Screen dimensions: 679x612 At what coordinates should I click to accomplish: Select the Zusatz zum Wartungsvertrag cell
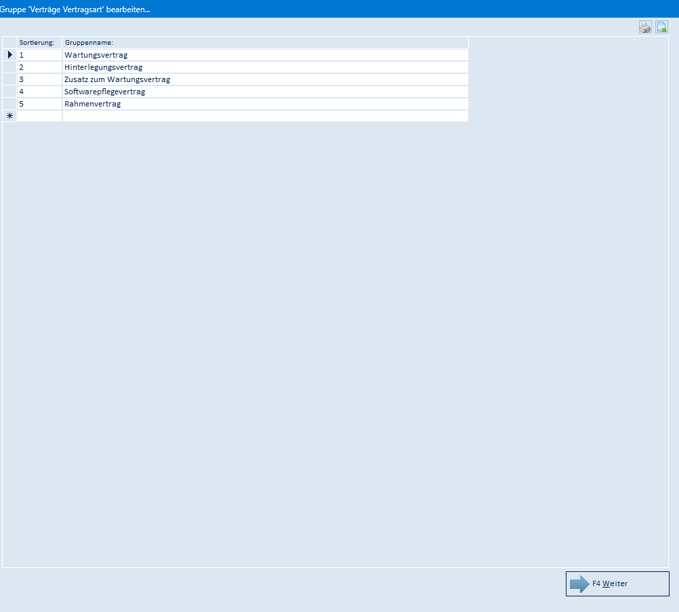pyautogui.click(x=266, y=79)
